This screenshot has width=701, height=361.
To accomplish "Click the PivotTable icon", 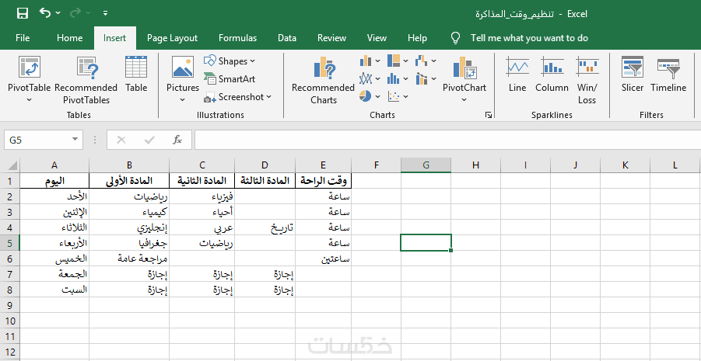I will tap(29, 69).
